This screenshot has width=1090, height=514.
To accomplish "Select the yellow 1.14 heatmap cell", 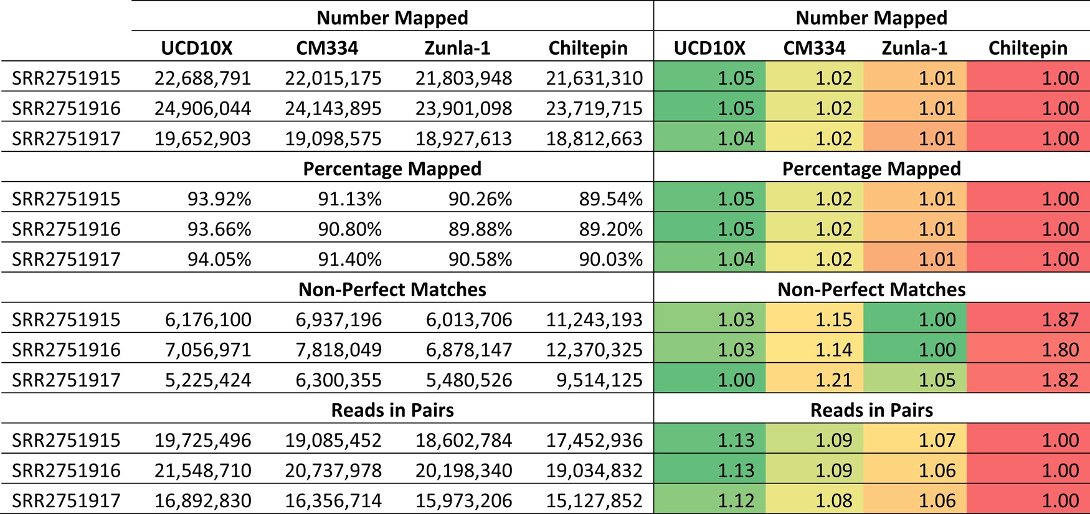I will pos(814,349).
